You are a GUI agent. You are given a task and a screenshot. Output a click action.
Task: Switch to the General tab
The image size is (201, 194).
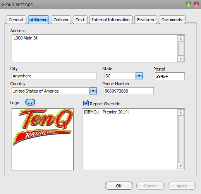point(16,20)
